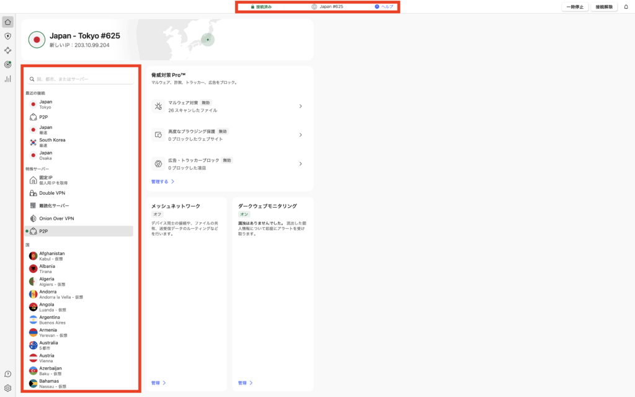The height and width of the screenshot is (397, 635).
Task: Open the Threat Protection shield icon
Action: pos(7,36)
